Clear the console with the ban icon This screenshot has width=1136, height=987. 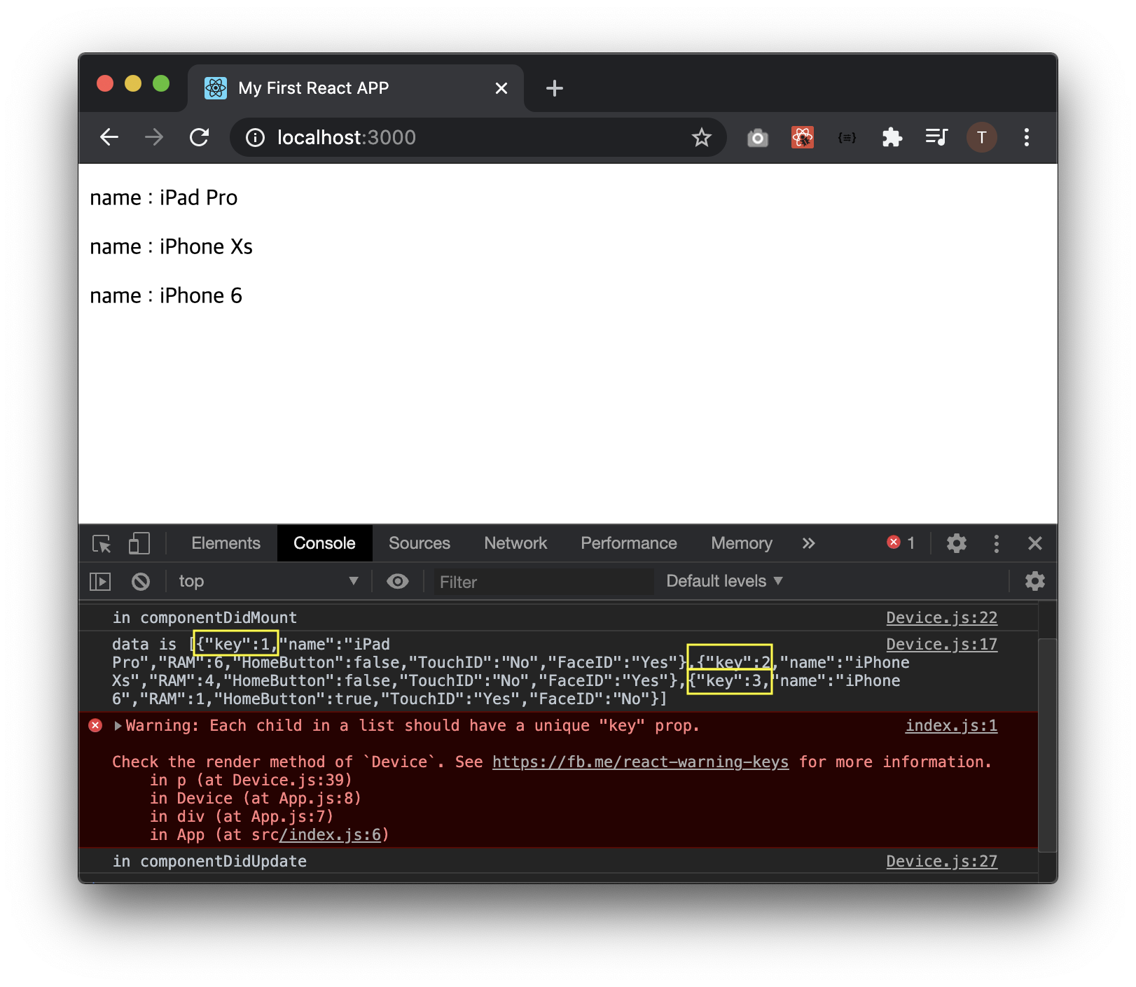[141, 582]
